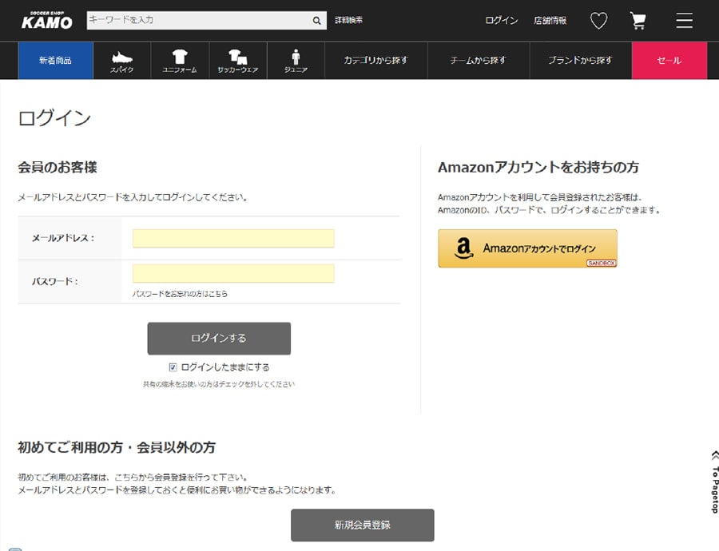Expand ブランドから探す menu
Viewport: 719px width, 551px height.
(x=580, y=61)
